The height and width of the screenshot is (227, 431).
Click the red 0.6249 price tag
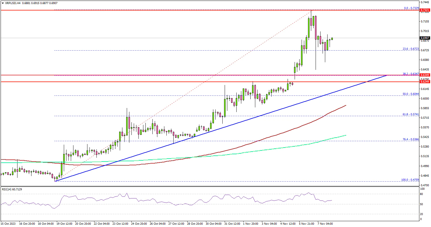coord(424,82)
